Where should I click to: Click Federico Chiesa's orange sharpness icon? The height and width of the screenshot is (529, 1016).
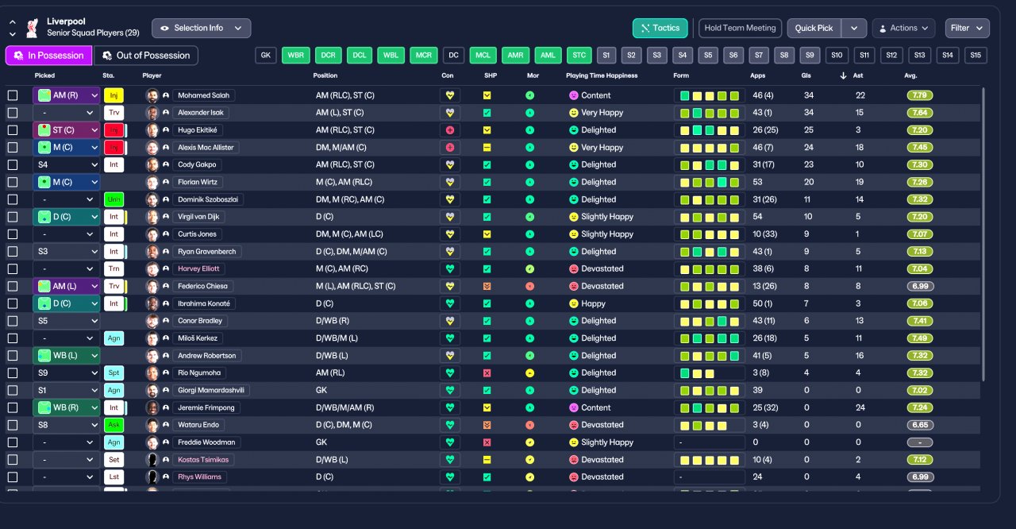coord(487,286)
